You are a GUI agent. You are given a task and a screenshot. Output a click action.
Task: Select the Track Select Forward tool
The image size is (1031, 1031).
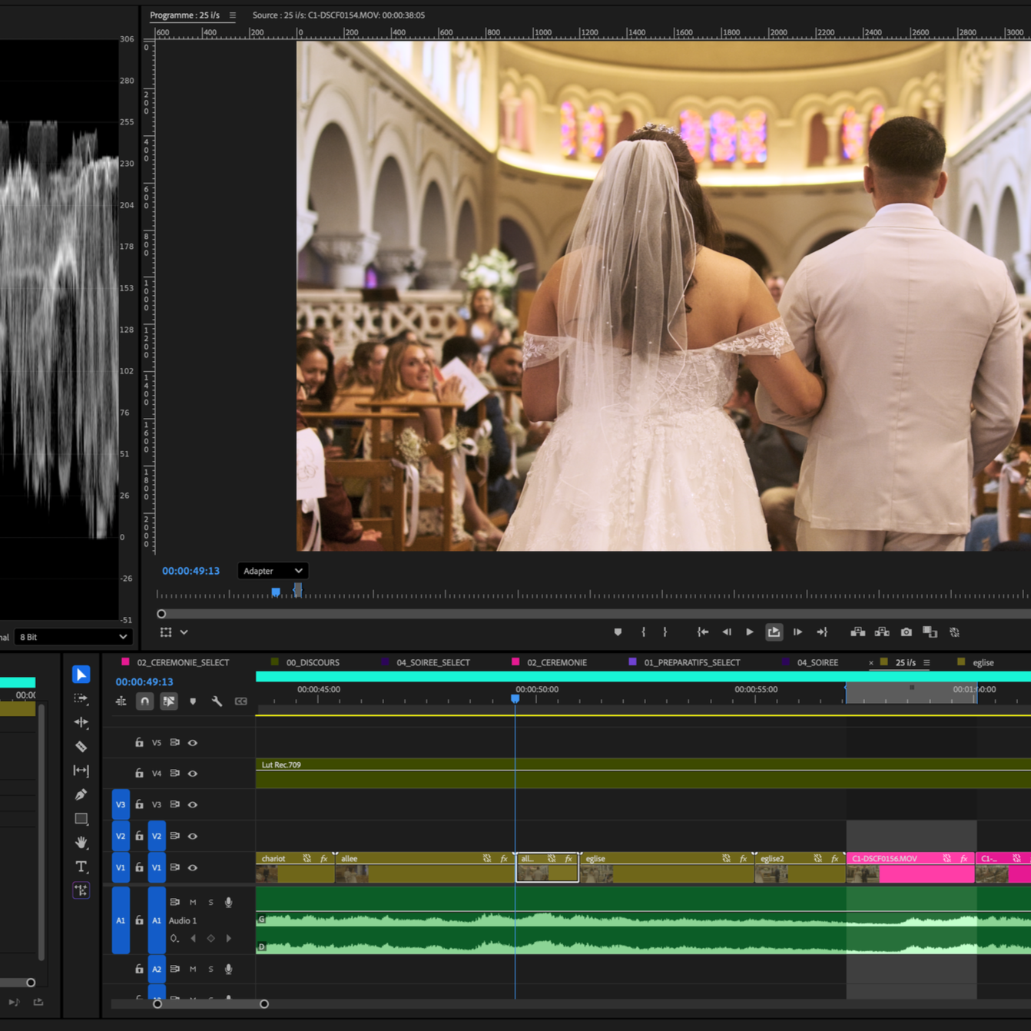(81, 698)
